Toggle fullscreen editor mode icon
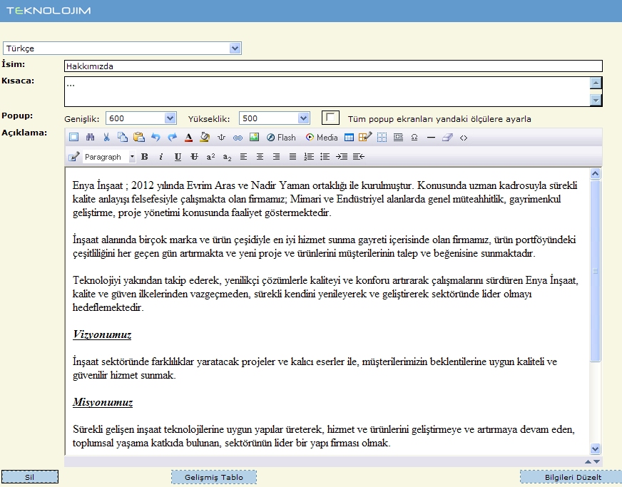The height and width of the screenshot is (487, 622). point(73,137)
